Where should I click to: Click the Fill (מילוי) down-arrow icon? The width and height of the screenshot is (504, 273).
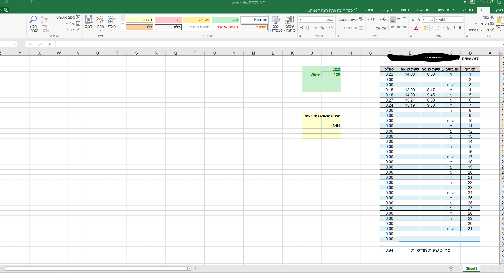(78, 23)
